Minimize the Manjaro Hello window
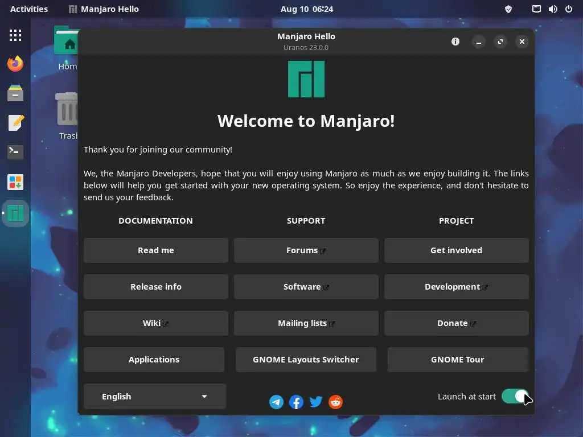Screen dimensions: 583x437 [x=478, y=42]
